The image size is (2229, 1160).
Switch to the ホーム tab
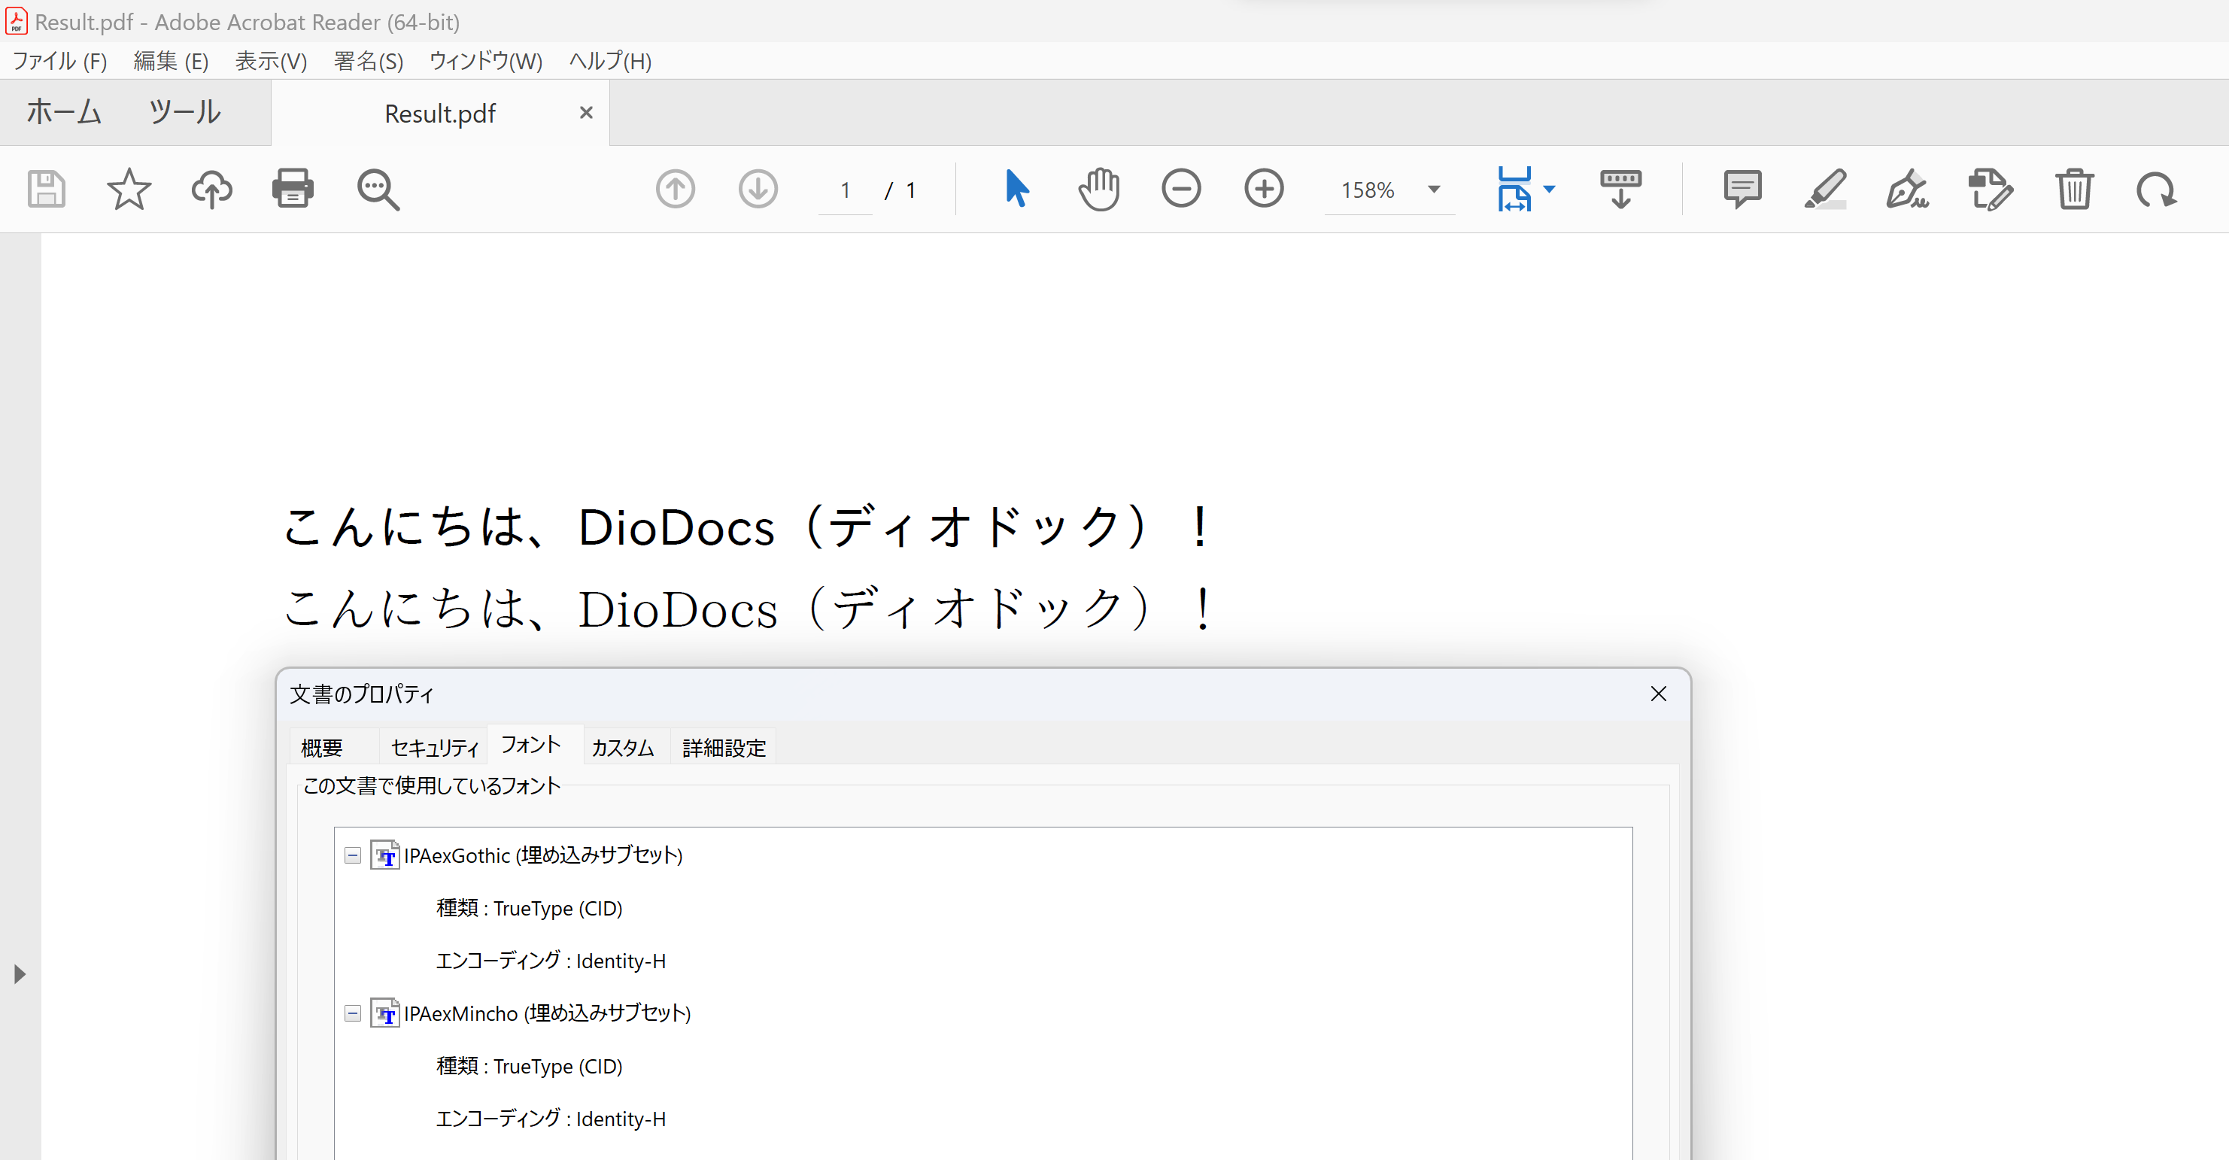pyautogui.click(x=64, y=112)
